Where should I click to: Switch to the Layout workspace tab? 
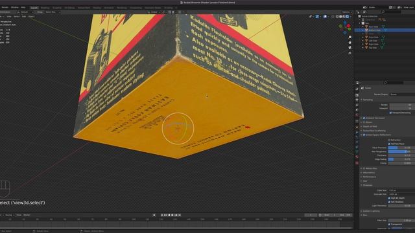coord(34,8)
